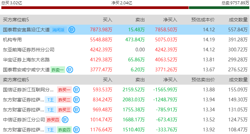Image resolution: width=250 pixels, height=134 pixels.
Task: Click the 联 icon in the 国信证券浙江互联网分 row
Action: 76,90
